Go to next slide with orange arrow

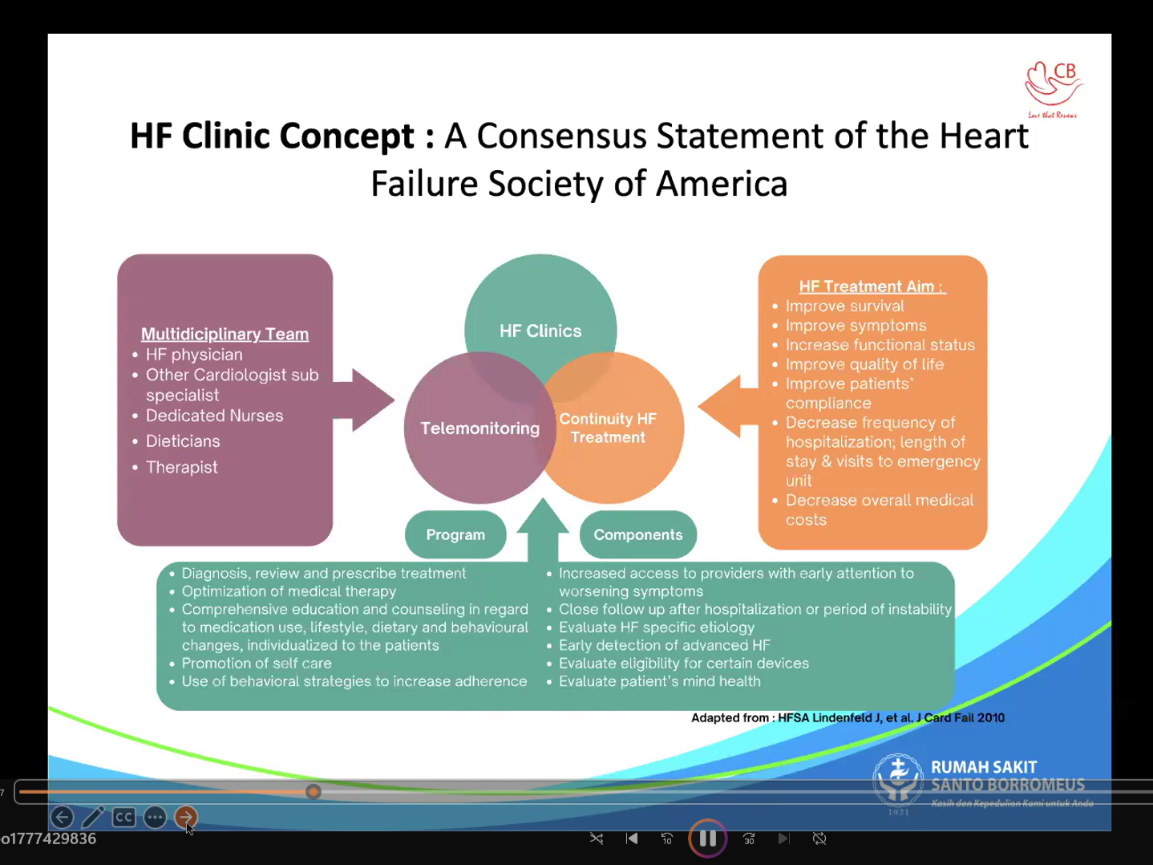click(x=185, y=817)
